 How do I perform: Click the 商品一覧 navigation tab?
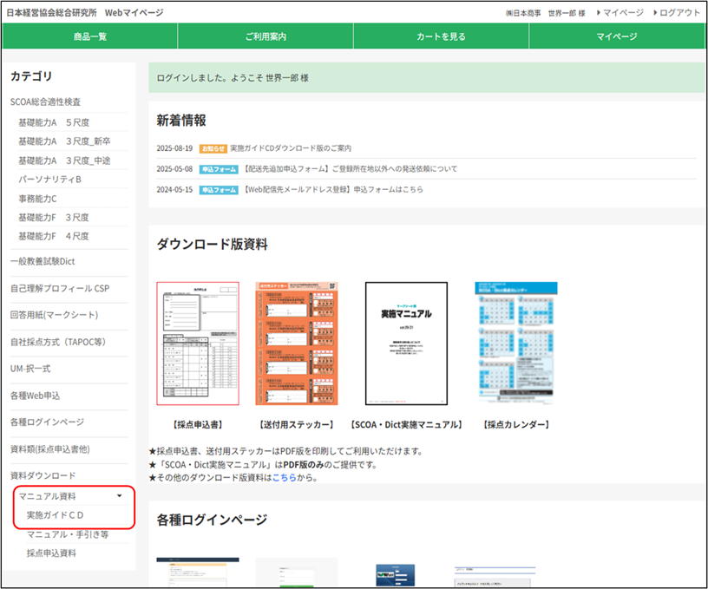coord(90,36)
